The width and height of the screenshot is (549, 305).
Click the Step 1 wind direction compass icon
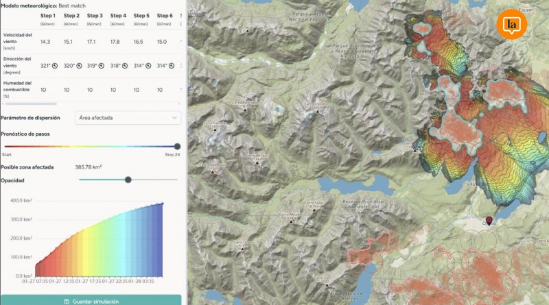coord(55,66)
